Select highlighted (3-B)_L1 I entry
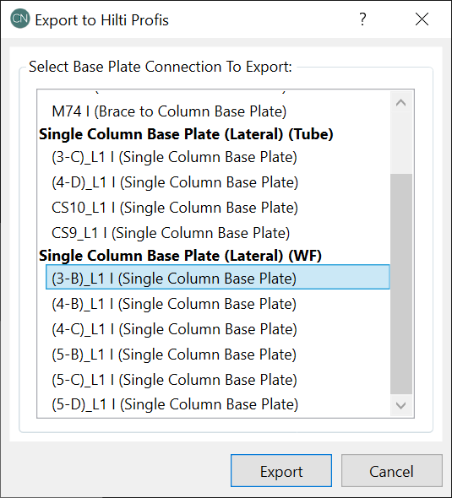Viewport: 452px width, 498px height. 218,277
